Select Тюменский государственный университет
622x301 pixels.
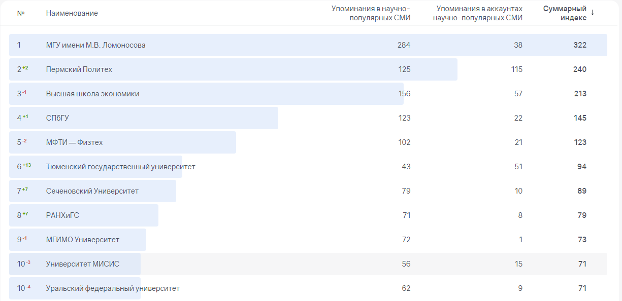pos(120,167)
